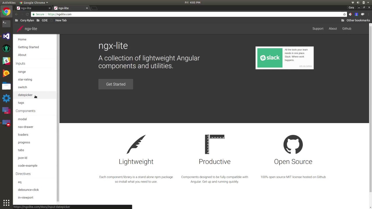Open Slack from the dock

tap(6, 61)
